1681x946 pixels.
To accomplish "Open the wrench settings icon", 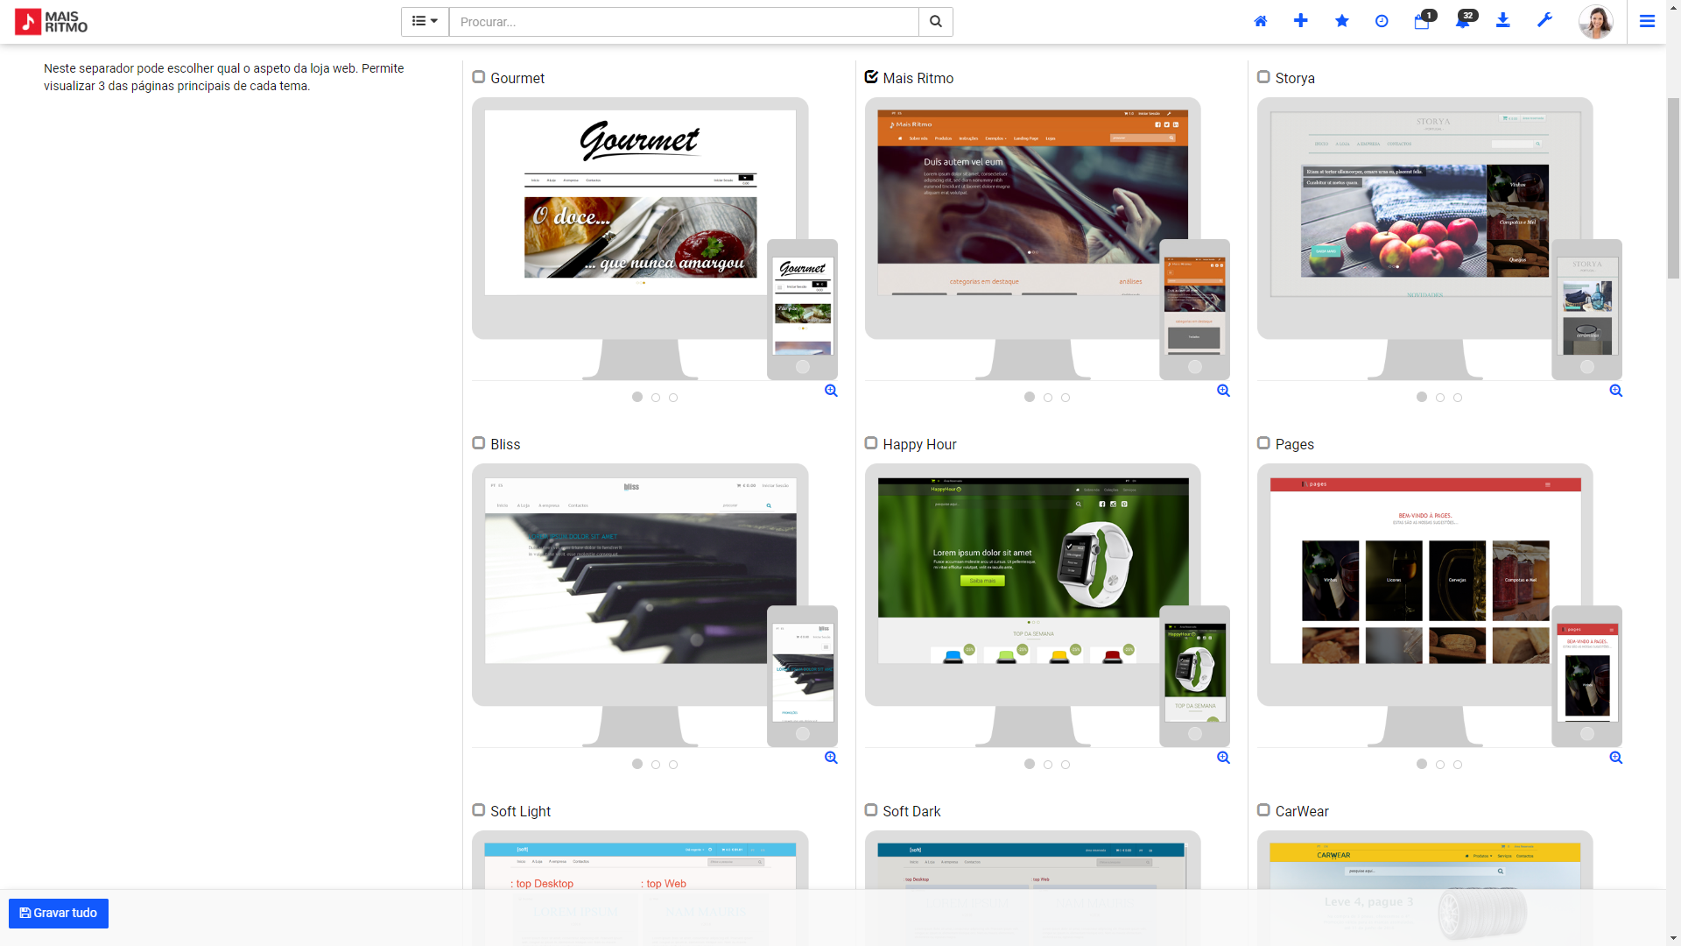I will (1544, 21).
